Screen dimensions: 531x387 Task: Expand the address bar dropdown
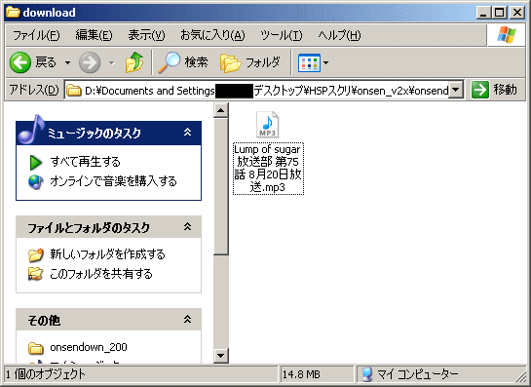tap(456, 90)
